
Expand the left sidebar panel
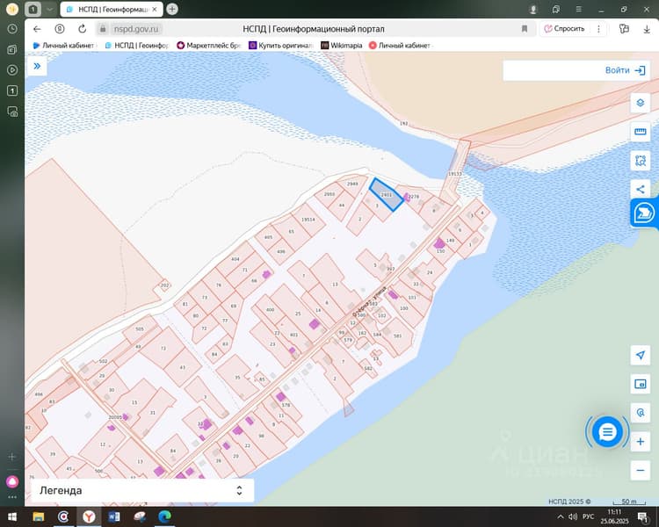[37, 66]
